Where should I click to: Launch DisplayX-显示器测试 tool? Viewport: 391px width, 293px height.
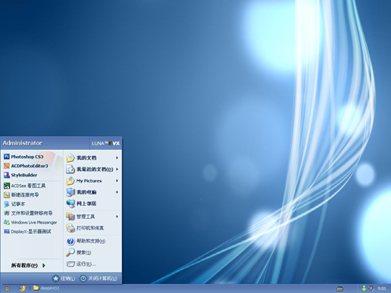(x=27, y=232)
